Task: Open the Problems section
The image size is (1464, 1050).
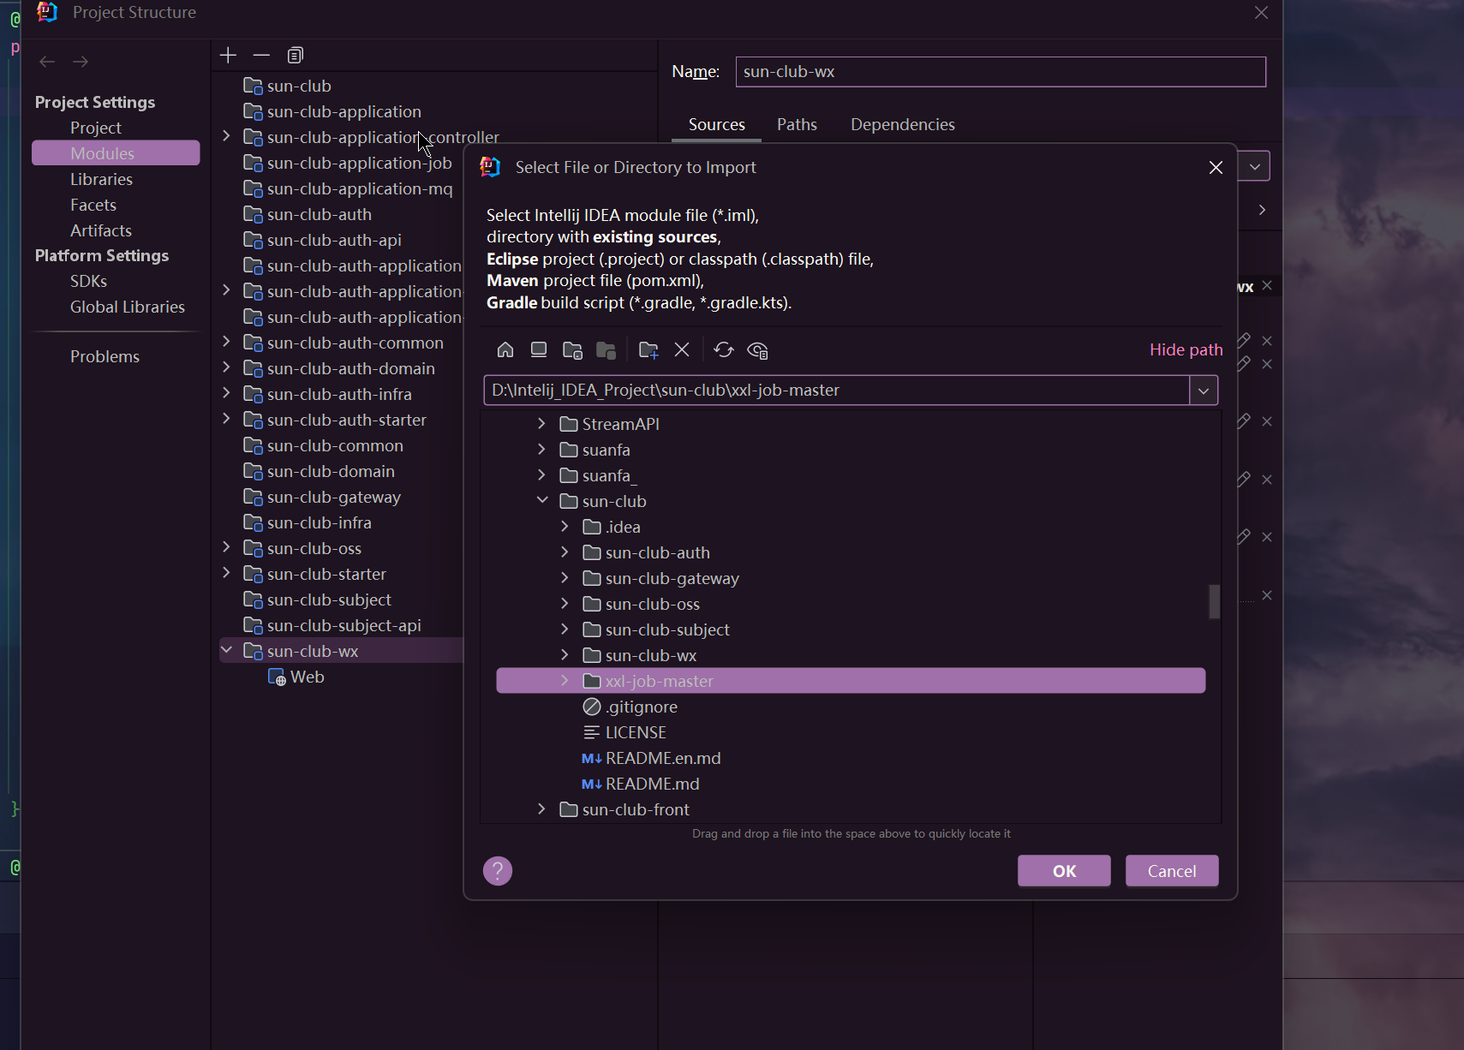Action: 105,356
